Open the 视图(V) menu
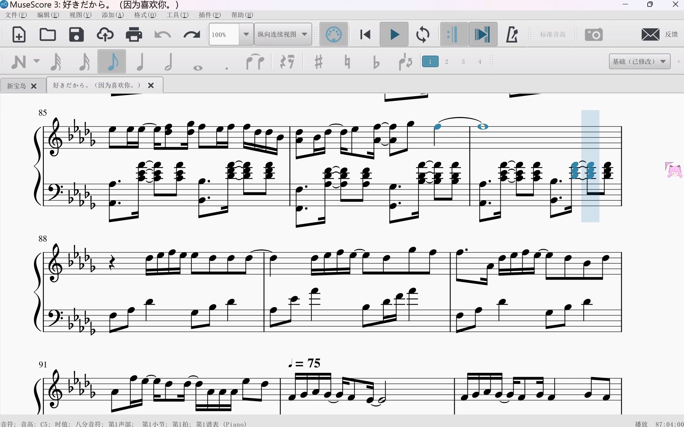This screenshot has height=427, width=684. (x=80, y=15)
